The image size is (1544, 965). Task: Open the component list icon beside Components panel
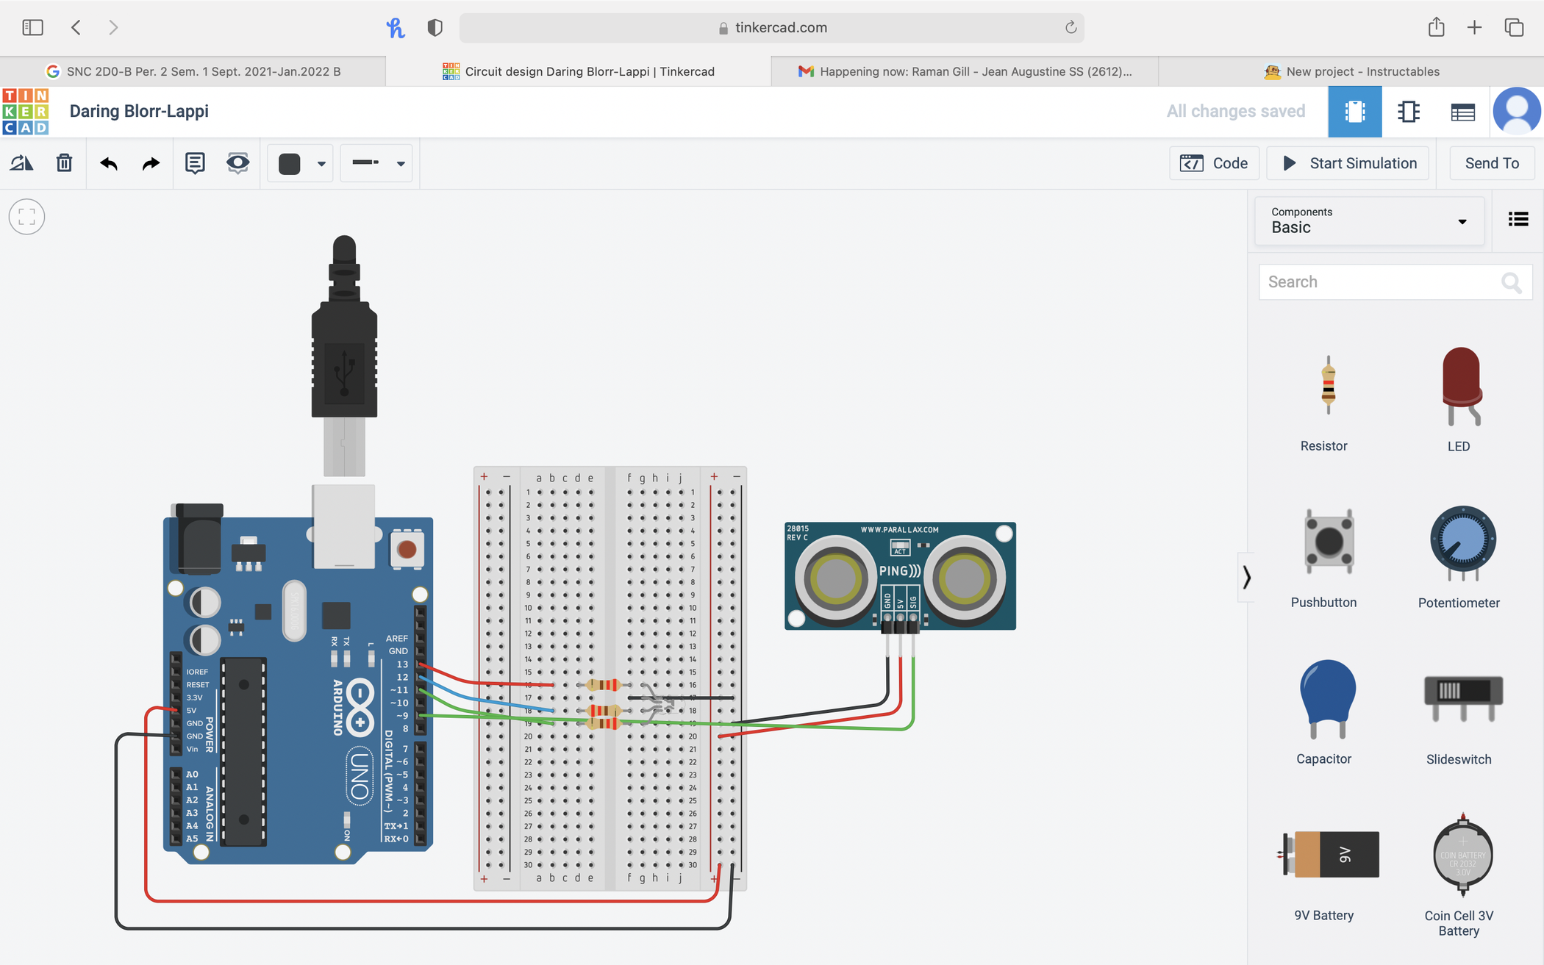coord(1518,218)
